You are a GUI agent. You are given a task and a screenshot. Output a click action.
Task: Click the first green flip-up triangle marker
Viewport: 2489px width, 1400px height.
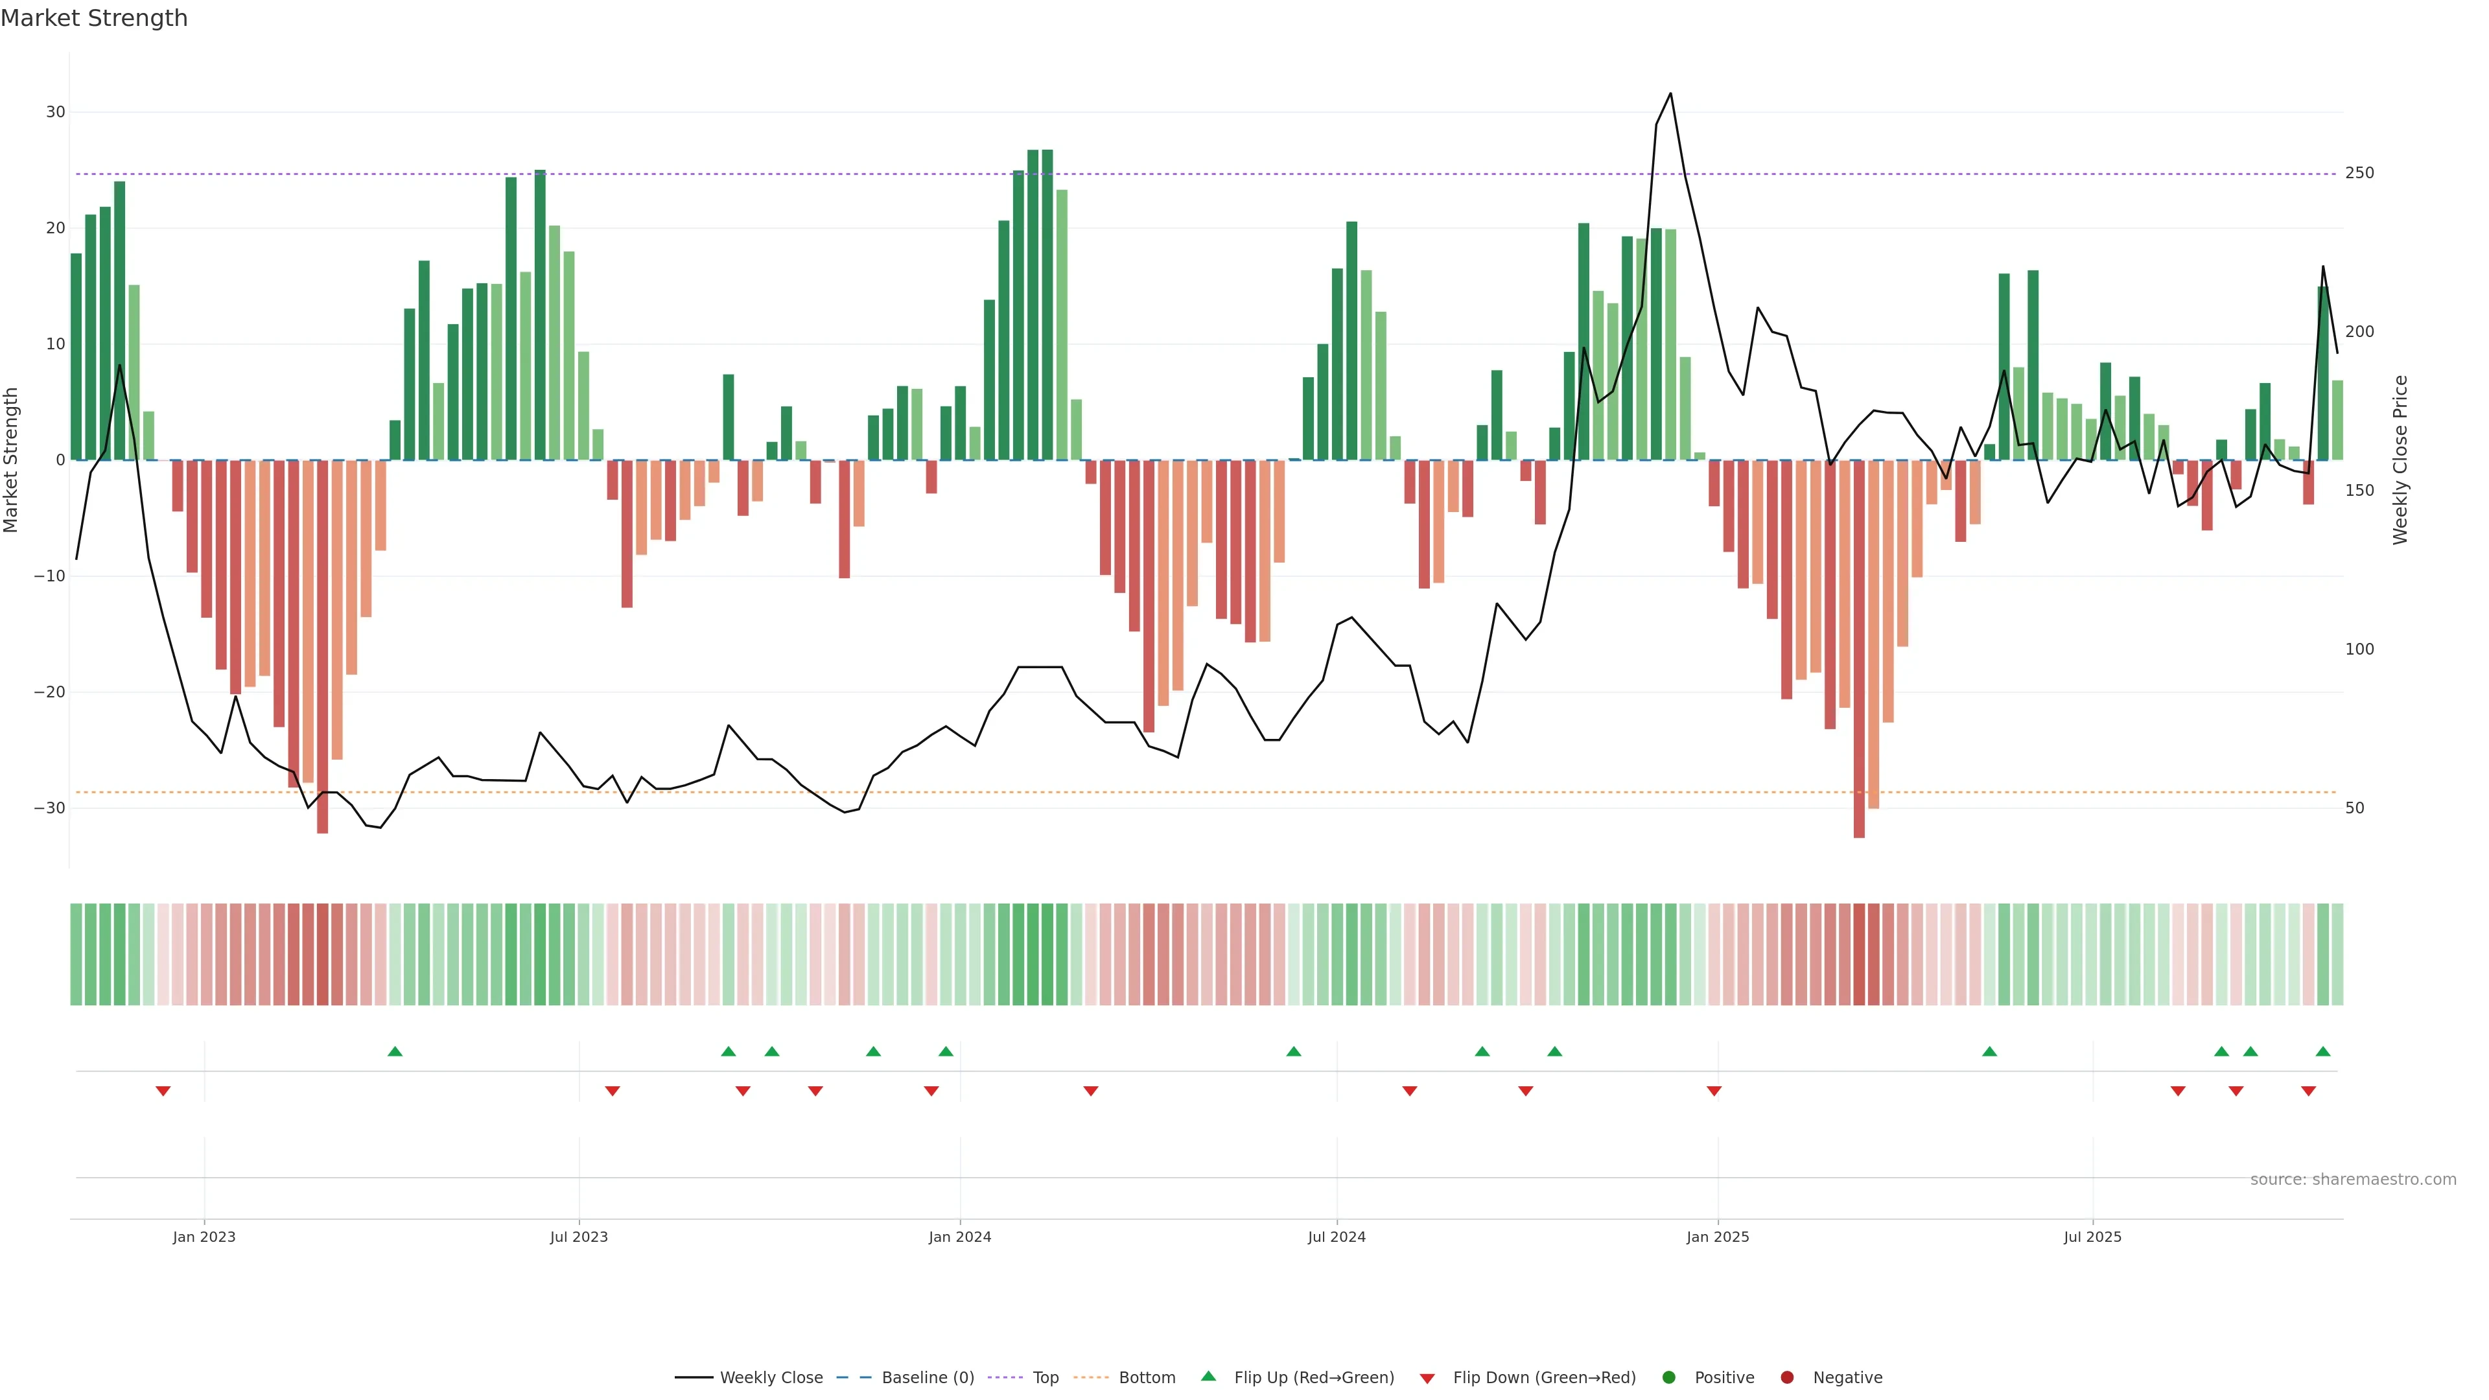394,1051
